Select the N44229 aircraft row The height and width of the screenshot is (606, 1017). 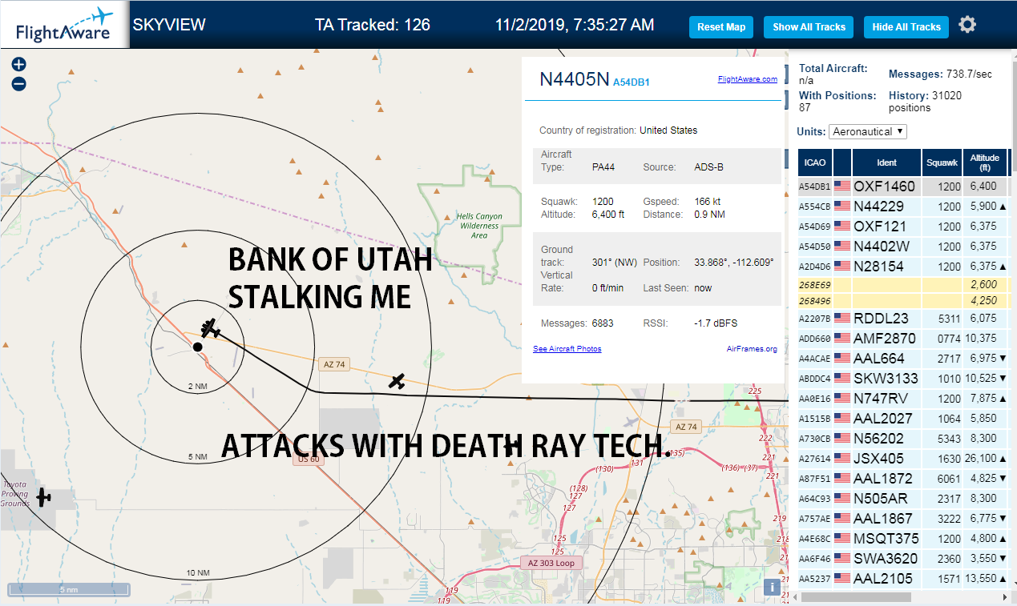point(903,207)
